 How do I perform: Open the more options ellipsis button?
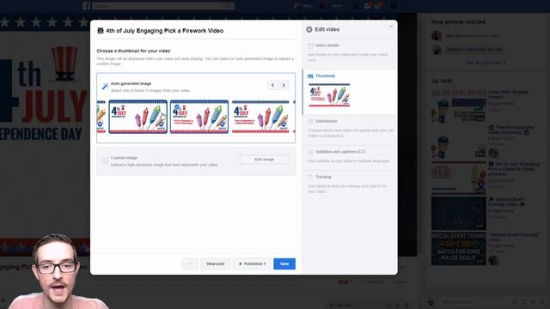coord(190,264)
